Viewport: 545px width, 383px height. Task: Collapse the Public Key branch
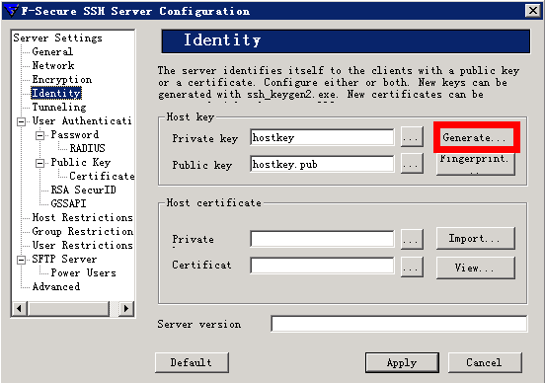(x=39, y=163)
